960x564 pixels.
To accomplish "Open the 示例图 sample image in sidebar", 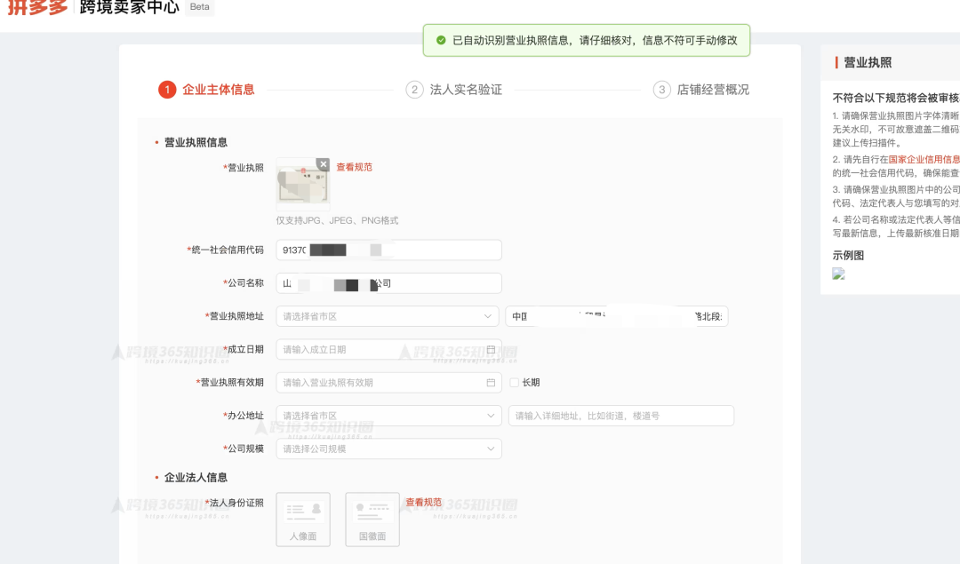I will [838, 274].
